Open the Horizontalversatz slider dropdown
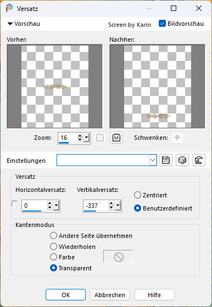 click(x=57, y=206)
